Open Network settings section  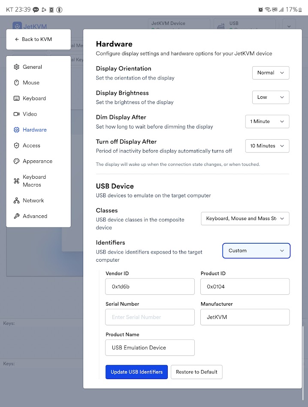click(x=38, y=200)
